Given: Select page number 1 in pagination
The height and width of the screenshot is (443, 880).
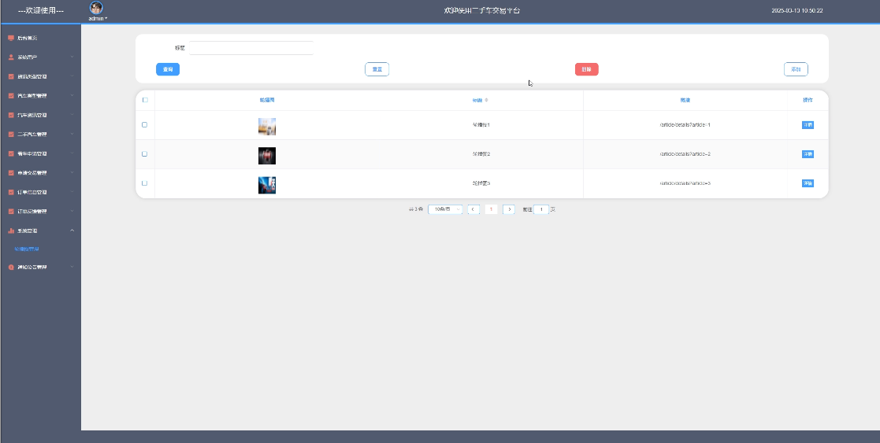Looking at the screenshot, I should (x=491, y=209).
